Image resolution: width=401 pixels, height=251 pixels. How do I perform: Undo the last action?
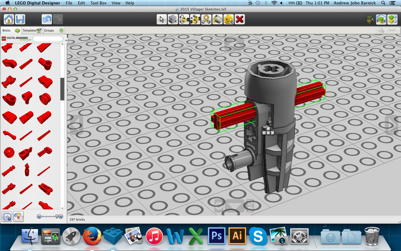tap(47, 19)
